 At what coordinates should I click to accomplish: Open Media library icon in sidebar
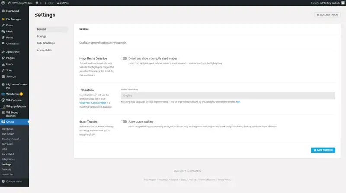coord(3,32)
